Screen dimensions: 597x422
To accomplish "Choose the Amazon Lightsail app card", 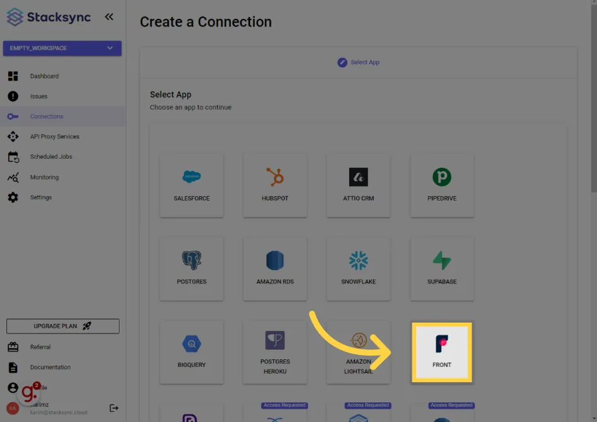I will point(359,352).
